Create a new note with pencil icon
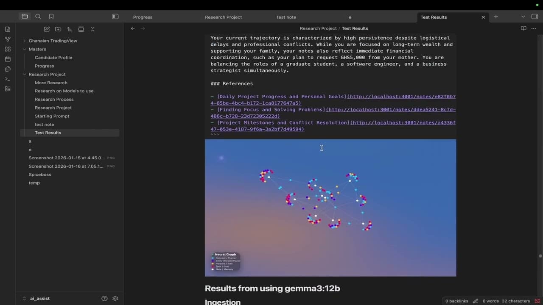 (x=47, y=29)
